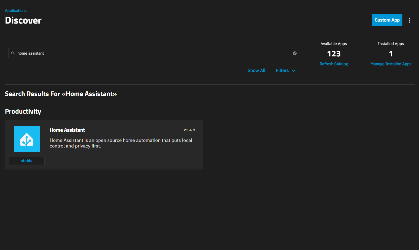Click the Installed Apps count 1

391,54
